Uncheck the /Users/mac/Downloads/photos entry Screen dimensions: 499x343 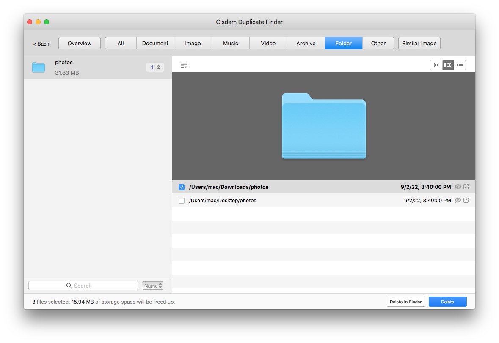tap(182, 186)
